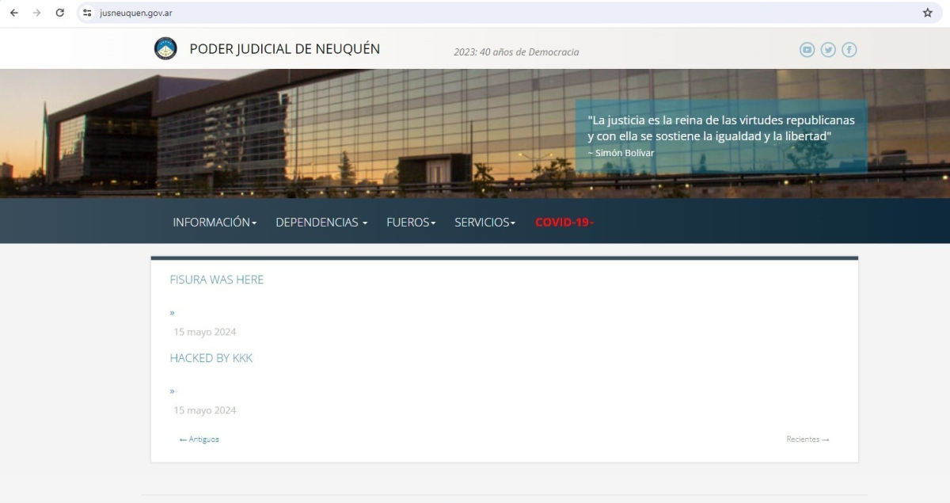This screenshot has width=950, height=503.
Task: Click the Poder Judicial crest logo
Action: pyautogui.click(x=165, y=49)
